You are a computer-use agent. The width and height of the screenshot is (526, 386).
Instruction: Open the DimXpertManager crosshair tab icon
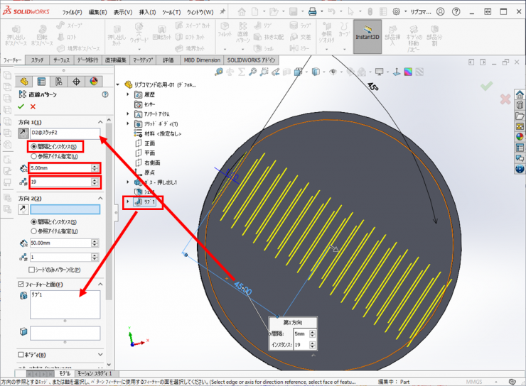pos(75,82)
